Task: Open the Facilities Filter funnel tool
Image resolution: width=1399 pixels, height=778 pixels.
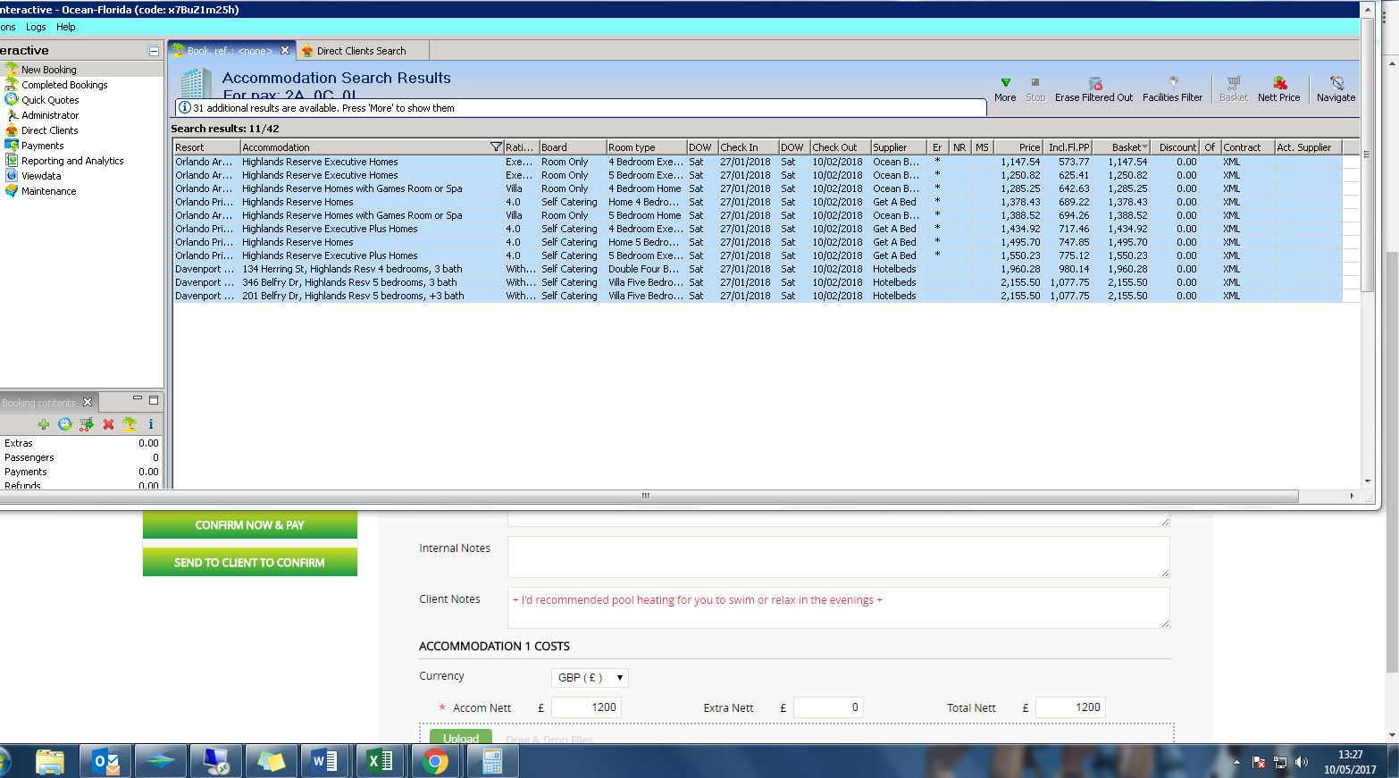Action: (x=1173, y=82)
